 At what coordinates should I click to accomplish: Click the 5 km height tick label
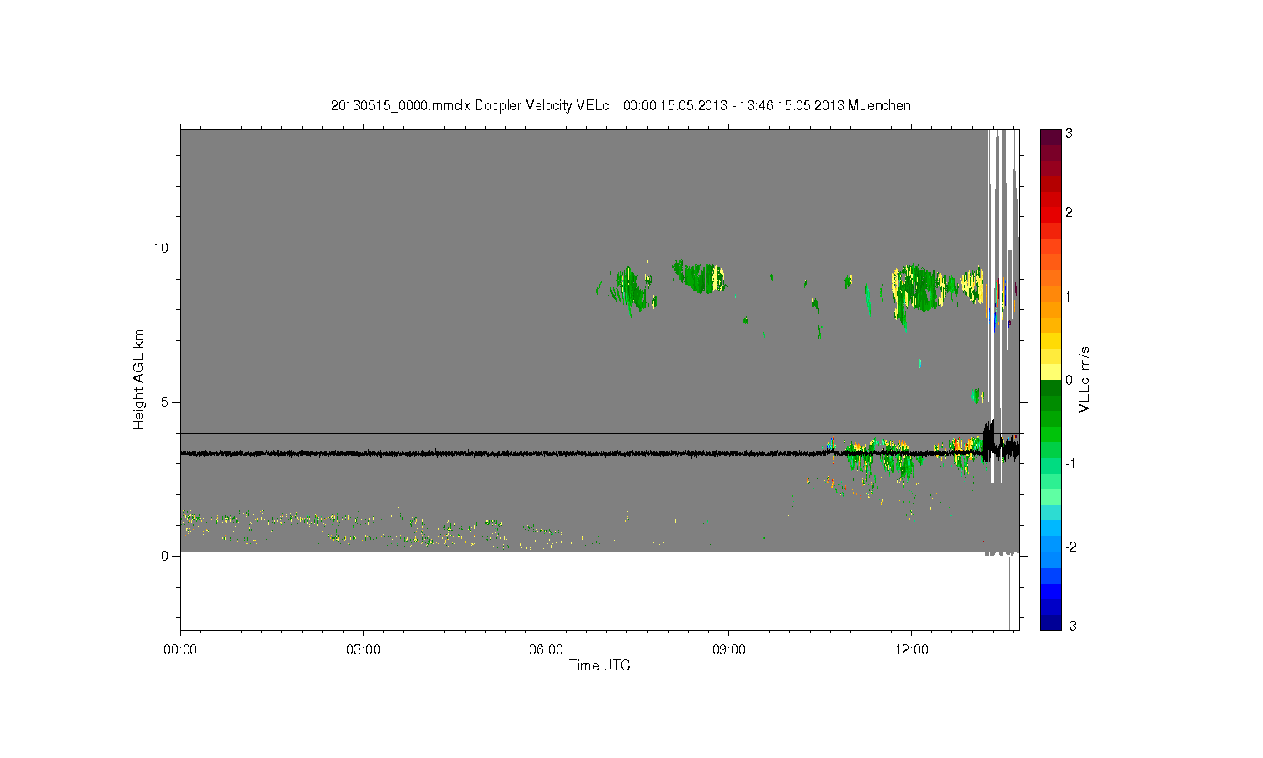[165, 402]
